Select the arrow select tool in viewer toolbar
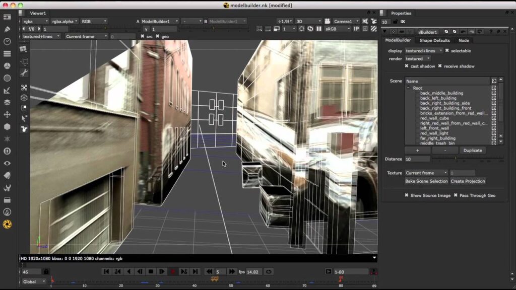Image resolution: width=516 pixels, height=290 pixels. tap(24, 118)
